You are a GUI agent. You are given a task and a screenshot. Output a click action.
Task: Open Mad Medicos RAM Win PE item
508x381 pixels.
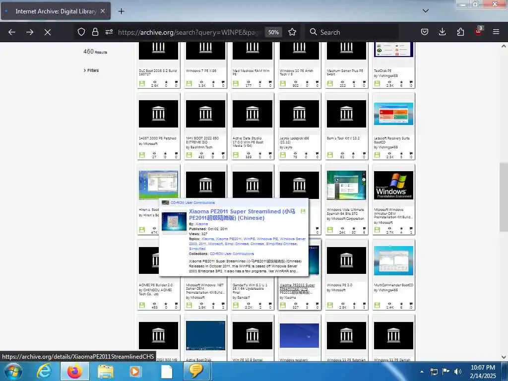pos(251,72)
